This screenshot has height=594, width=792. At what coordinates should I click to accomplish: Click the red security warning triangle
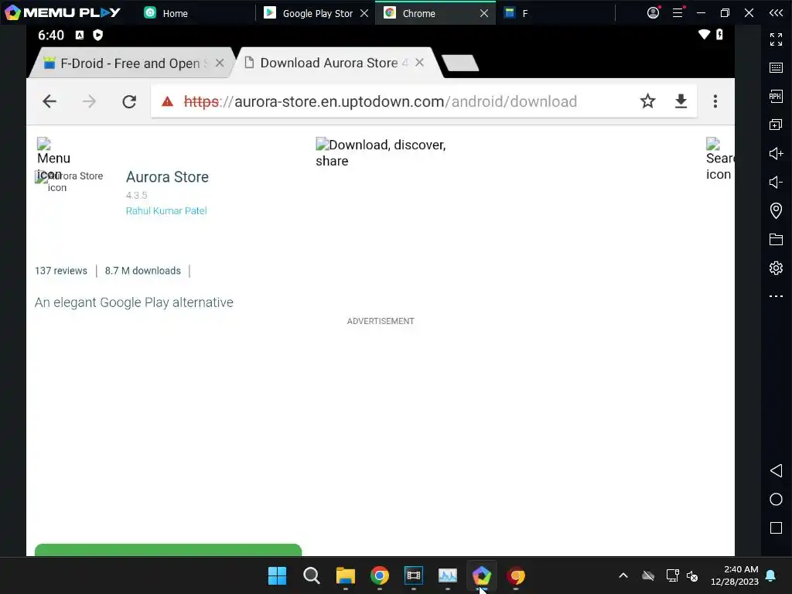pos(167,101)
